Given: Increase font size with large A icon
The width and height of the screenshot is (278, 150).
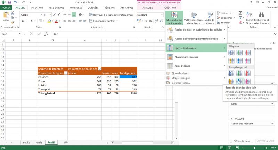Looking at the screenshot, I should coord(55,15).
